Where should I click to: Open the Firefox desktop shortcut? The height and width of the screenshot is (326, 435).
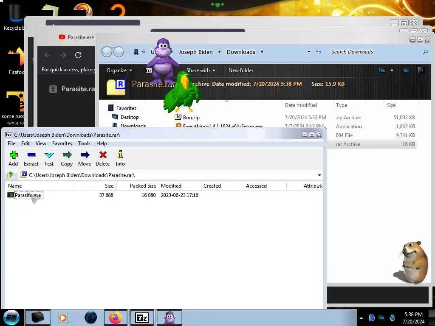pyautogui.click(x=16, y=61)
